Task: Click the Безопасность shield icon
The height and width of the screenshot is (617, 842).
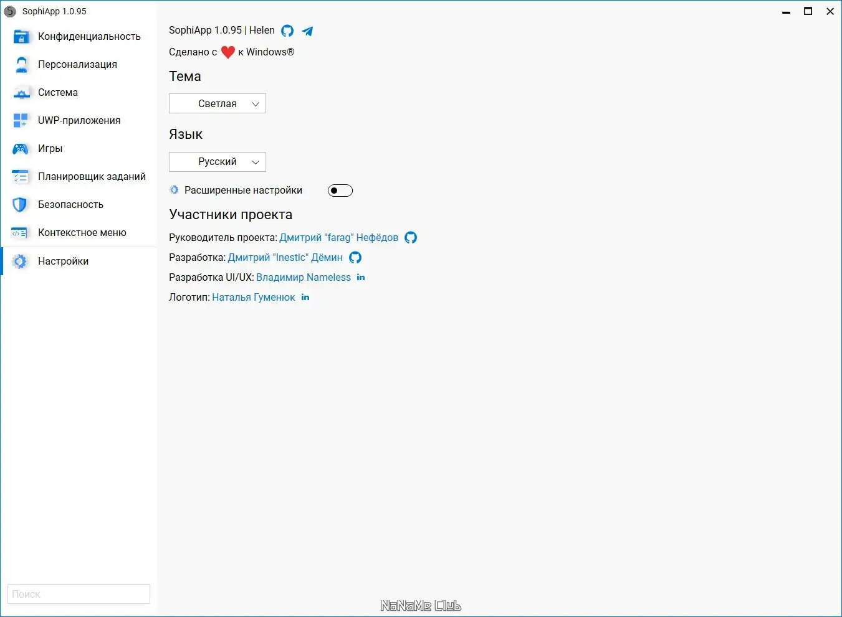Action: [x=21, y=205]
